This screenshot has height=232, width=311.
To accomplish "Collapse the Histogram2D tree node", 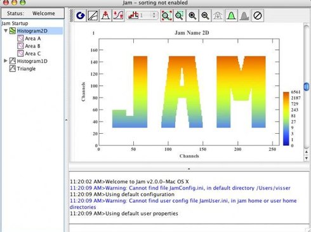I will (6, 31).
